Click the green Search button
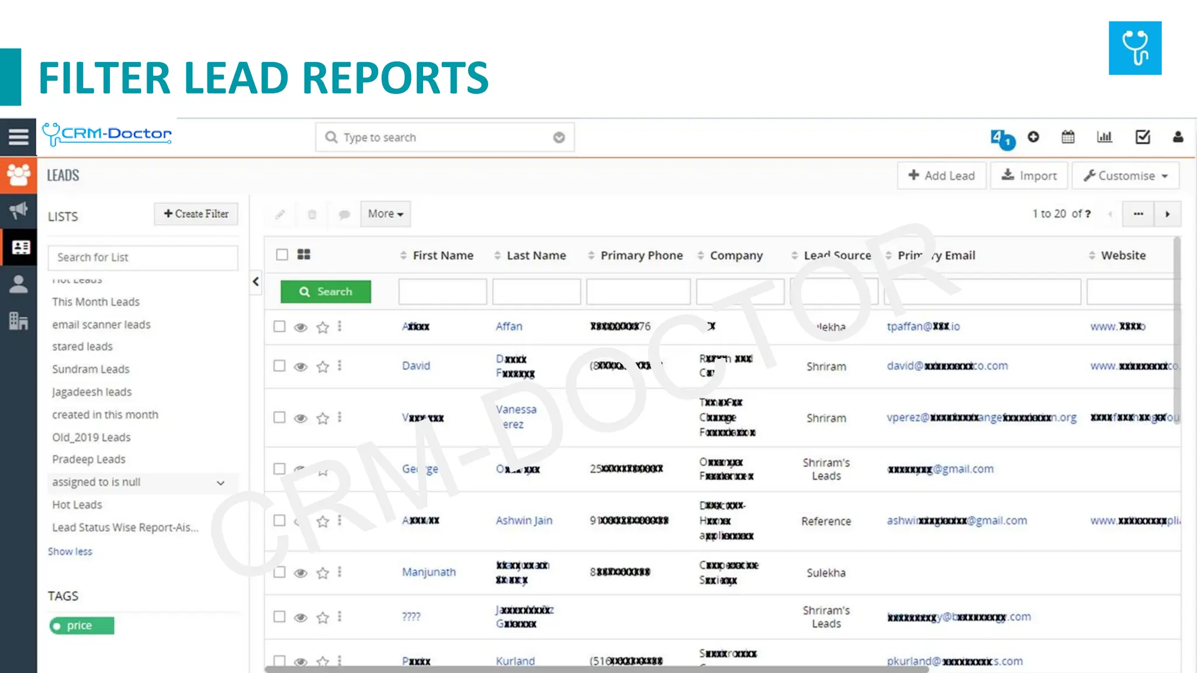1197x673 pixels. click(x=326, y=292)
